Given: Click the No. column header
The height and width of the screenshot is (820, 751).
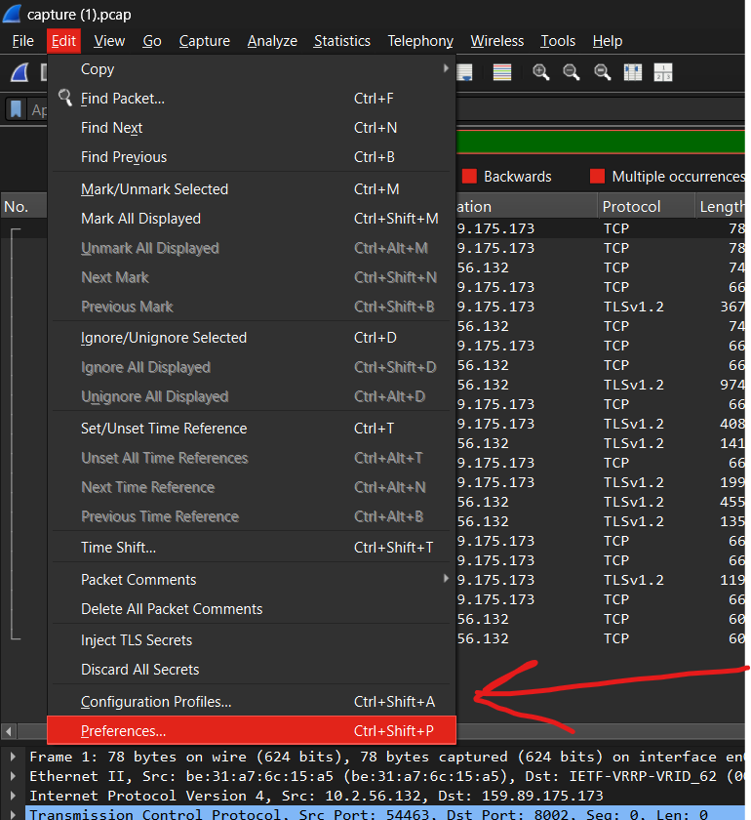Looking at the screenshot, I should click(x=23, y=207).
